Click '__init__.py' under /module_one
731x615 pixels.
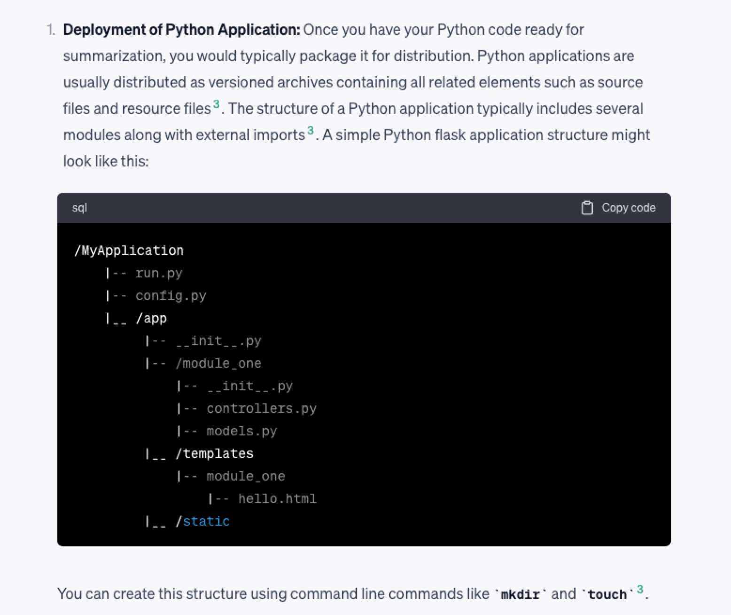(250, 386)
